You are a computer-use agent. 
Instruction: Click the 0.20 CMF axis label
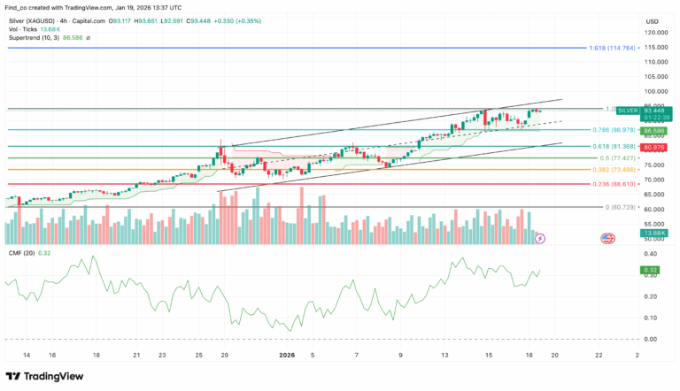pos(651,296)
